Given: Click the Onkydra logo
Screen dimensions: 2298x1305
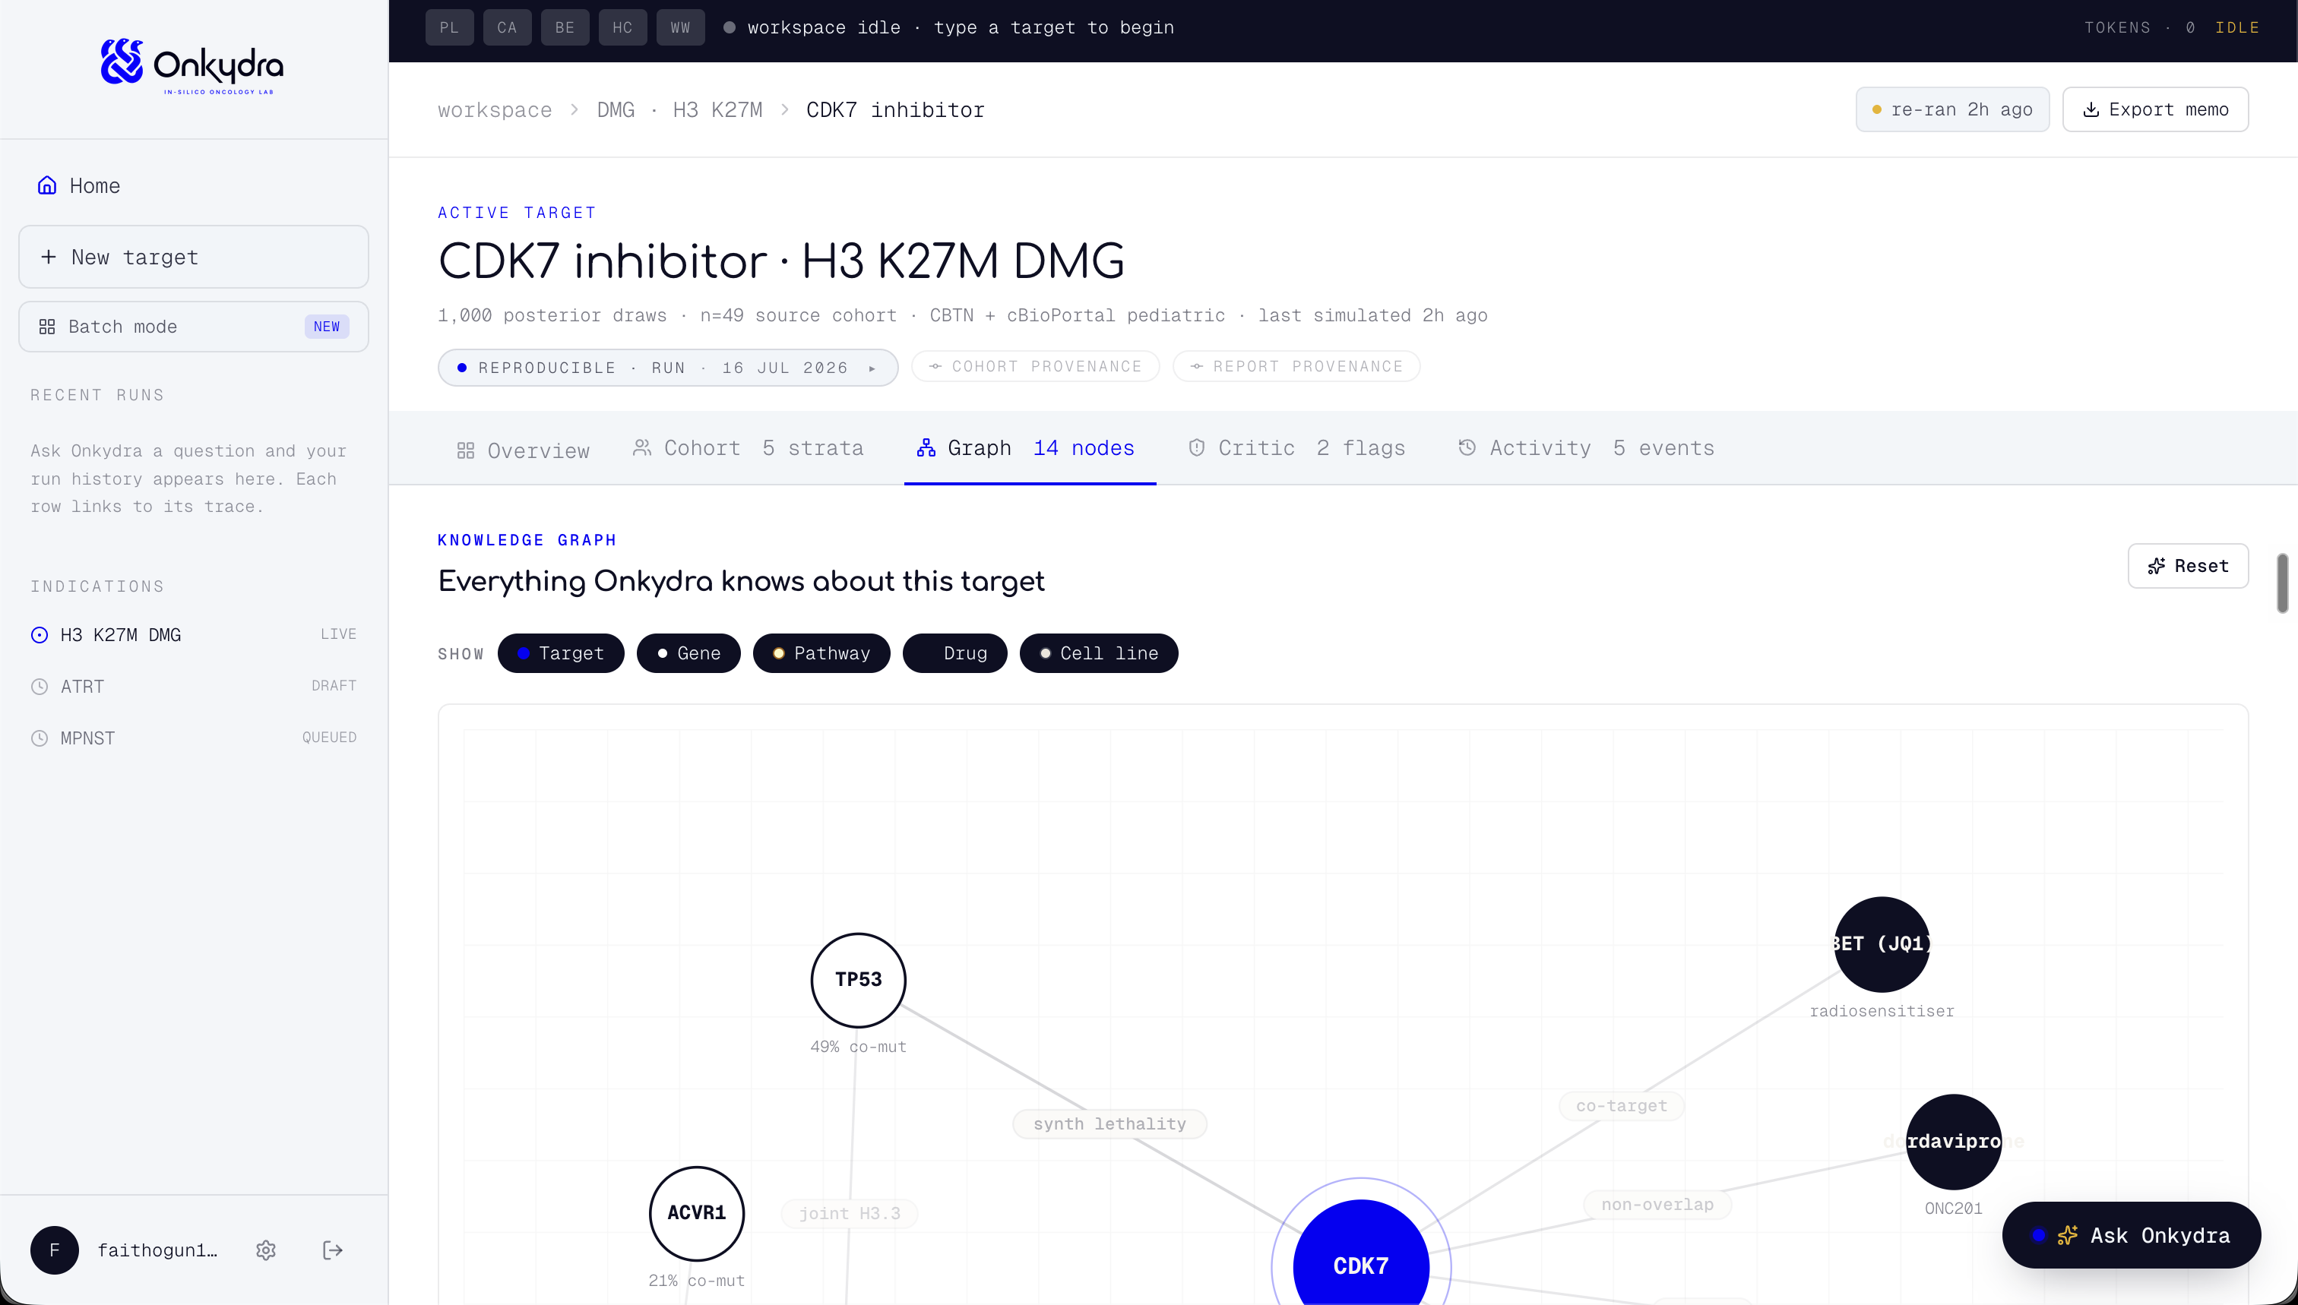Looking at the screenshot, I should [191, 66].
